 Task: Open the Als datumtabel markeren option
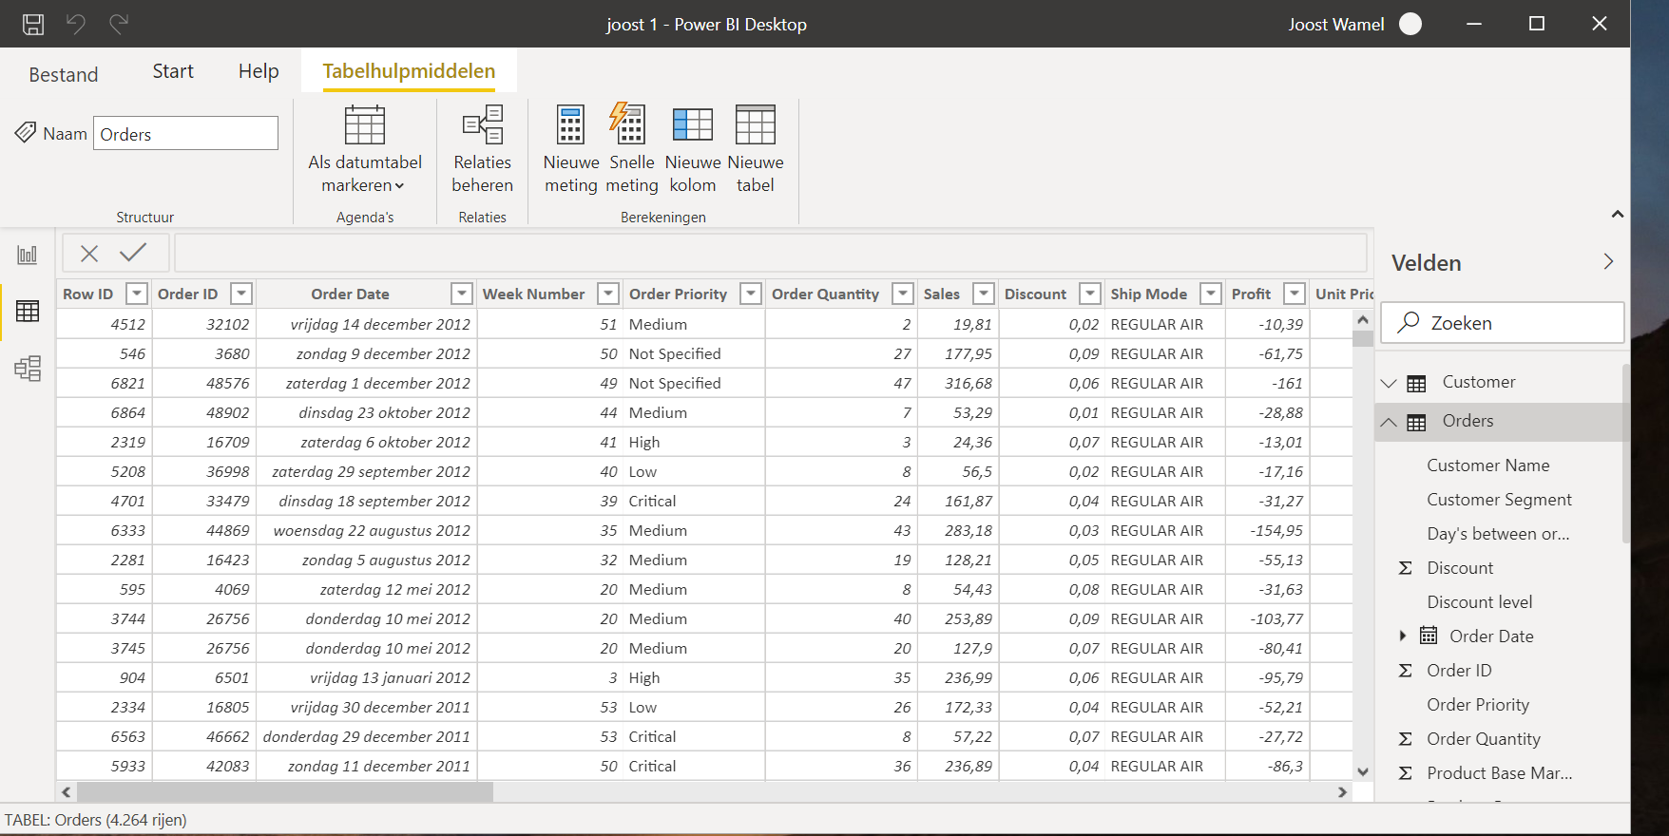[x=365, y=150]
